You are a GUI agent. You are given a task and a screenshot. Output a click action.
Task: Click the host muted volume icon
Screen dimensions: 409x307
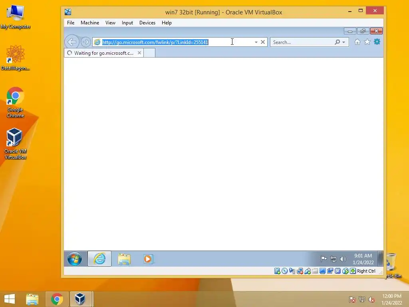pyautogui.click(x=371, y=299)
